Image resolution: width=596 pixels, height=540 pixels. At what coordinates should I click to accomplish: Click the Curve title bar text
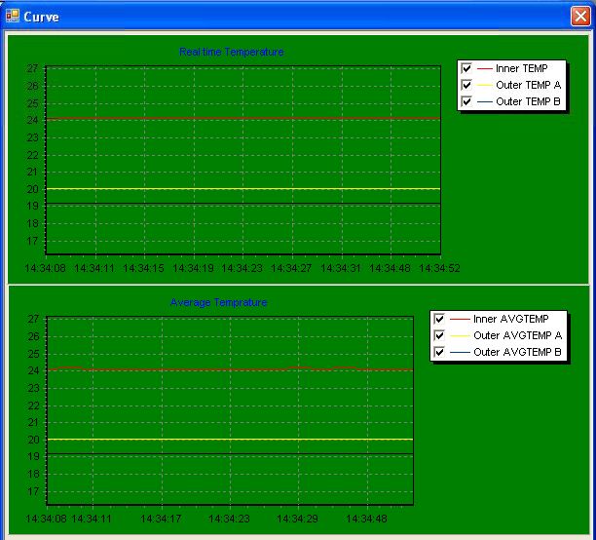[40, 17]
